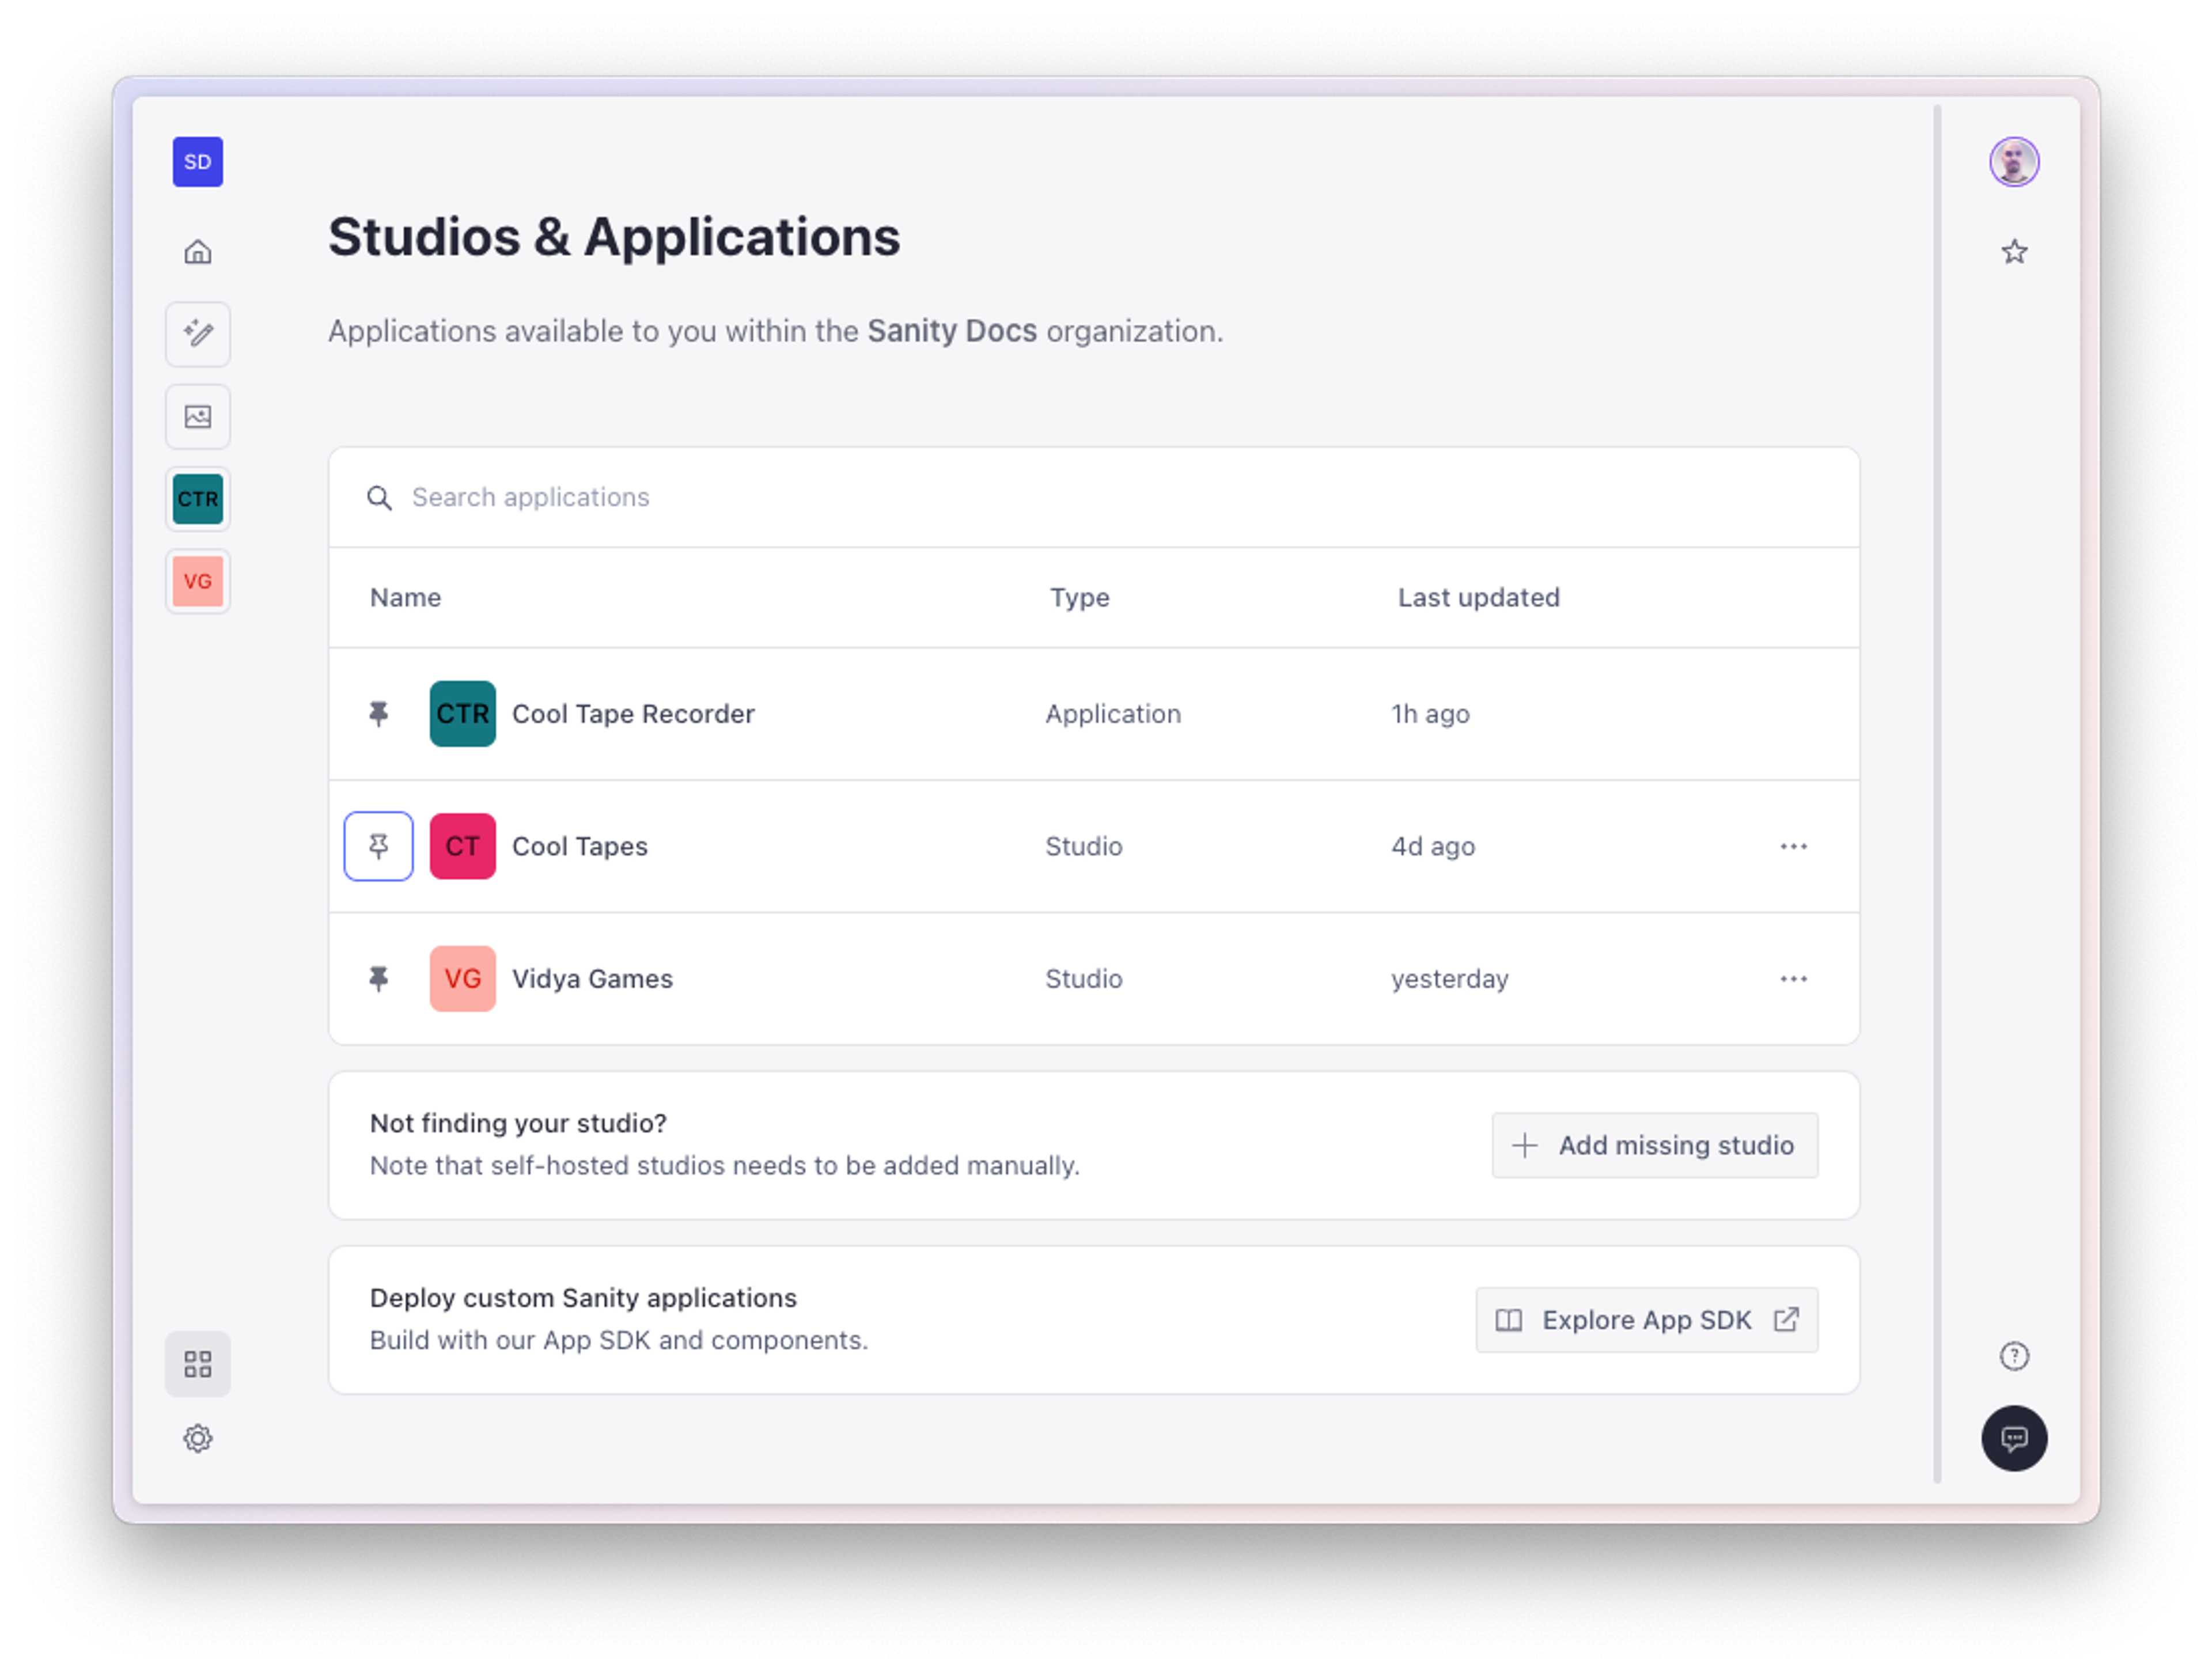This screenshot has width=2212, height=1672.
Task: Click Explore App SDK link
Action: (x=1646, y=1320)
